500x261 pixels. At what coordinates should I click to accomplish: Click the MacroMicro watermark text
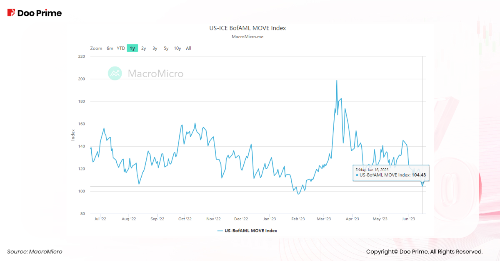(155, 74)
